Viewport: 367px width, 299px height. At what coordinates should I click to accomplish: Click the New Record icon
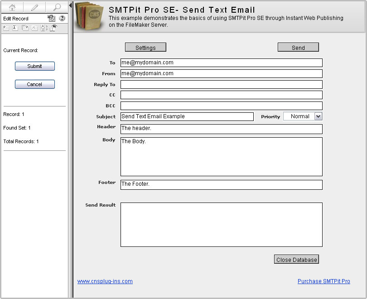tap(6, 28)
